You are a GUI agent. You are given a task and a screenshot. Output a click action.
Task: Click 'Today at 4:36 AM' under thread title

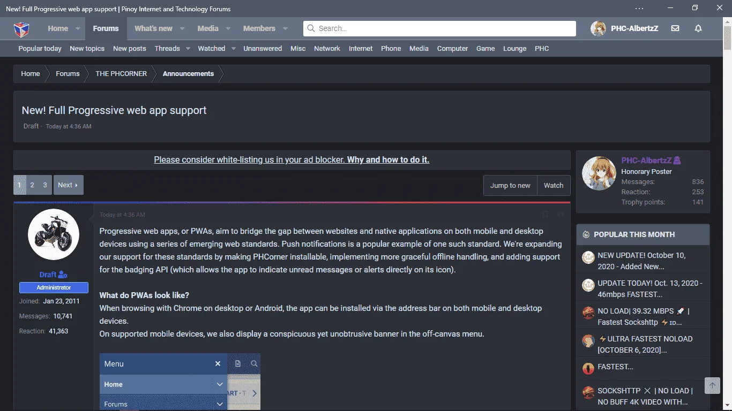pyautogui.click(x=69, y=126)
